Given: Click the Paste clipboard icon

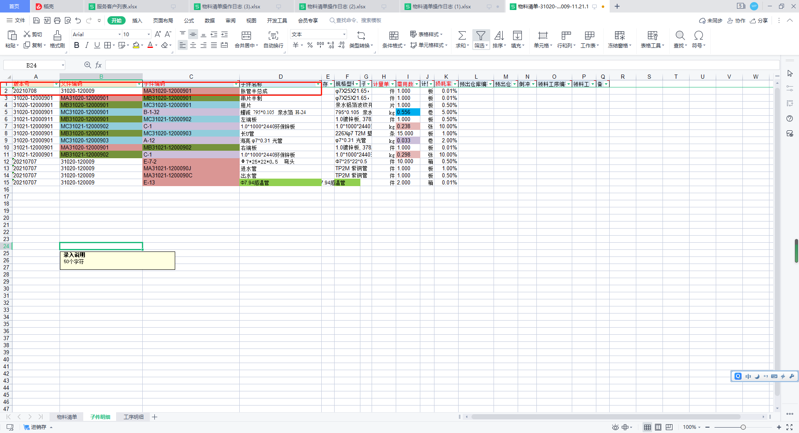Looking at the screenshot, I should pos(12,35).
